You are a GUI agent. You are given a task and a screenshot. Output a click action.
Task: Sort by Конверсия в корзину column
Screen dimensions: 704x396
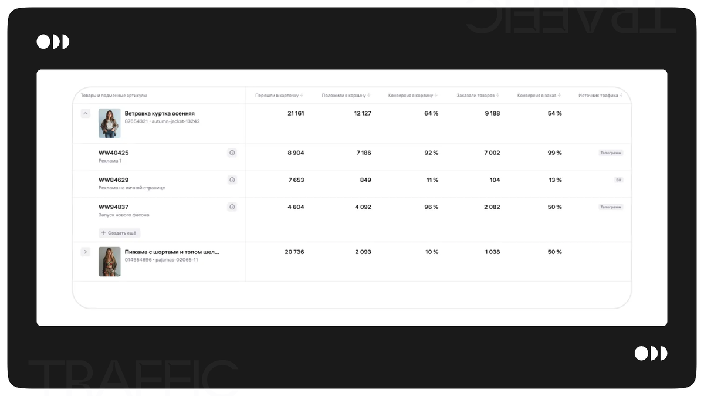[x=413, y=95]
